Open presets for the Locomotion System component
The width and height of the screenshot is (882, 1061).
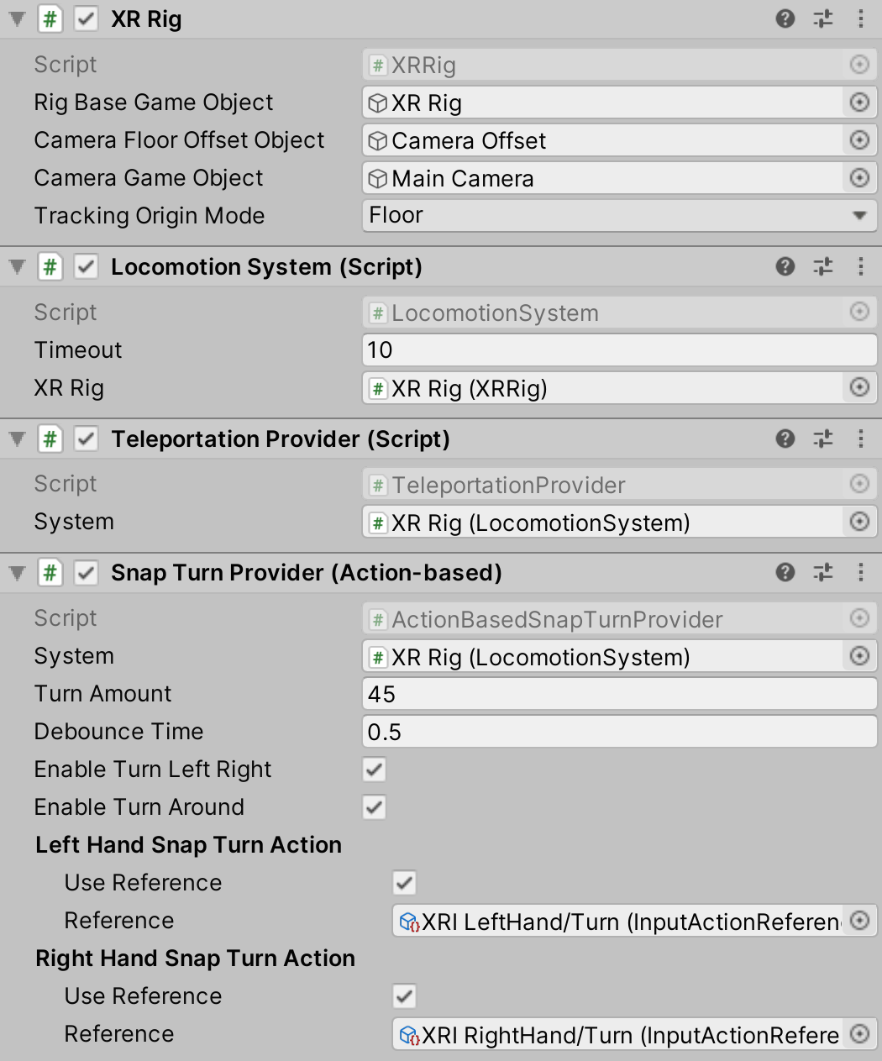822,266
